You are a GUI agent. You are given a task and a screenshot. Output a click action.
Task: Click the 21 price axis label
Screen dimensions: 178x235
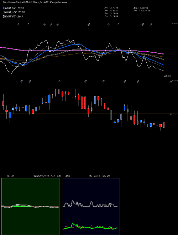click(171, 82)
